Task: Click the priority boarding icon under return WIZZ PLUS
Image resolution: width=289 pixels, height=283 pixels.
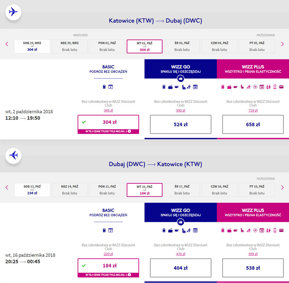Action: 249,230
